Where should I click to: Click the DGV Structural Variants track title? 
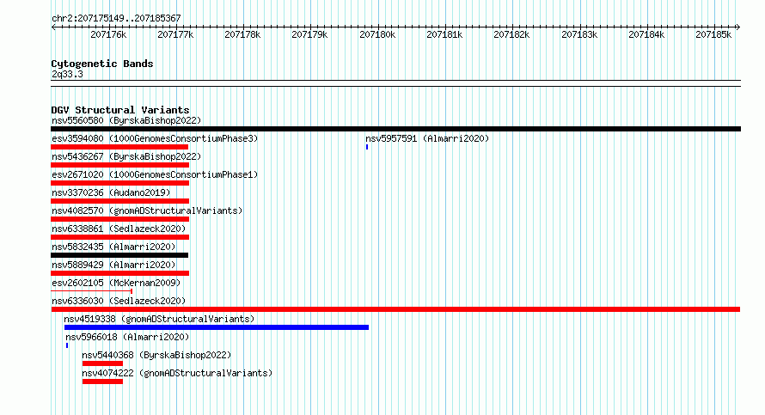click(120, 110)
